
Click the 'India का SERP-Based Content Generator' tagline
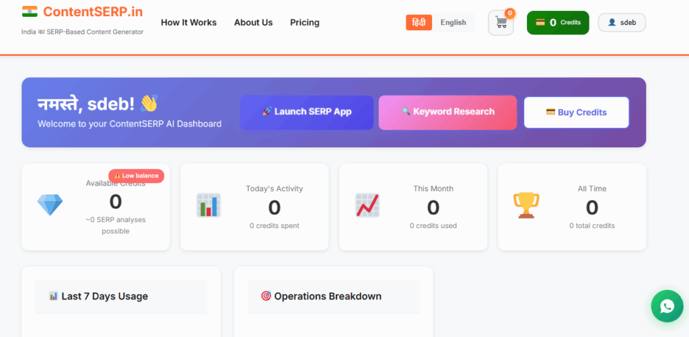pos(82,32)
